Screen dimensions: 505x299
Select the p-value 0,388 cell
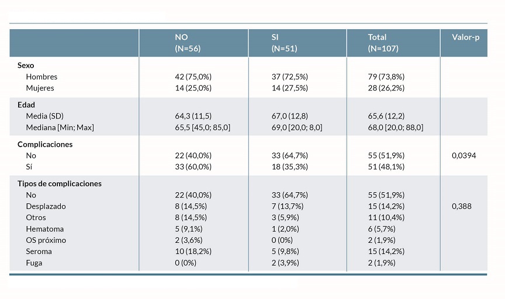(x=462, y=206)
